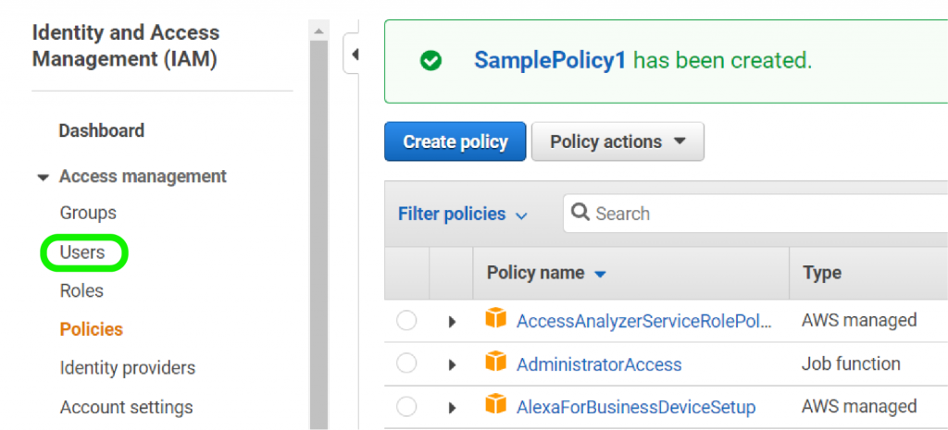Screen dimensions: 948x430
Task: Click the Job function type cell
Action: (x=851, y=363)
